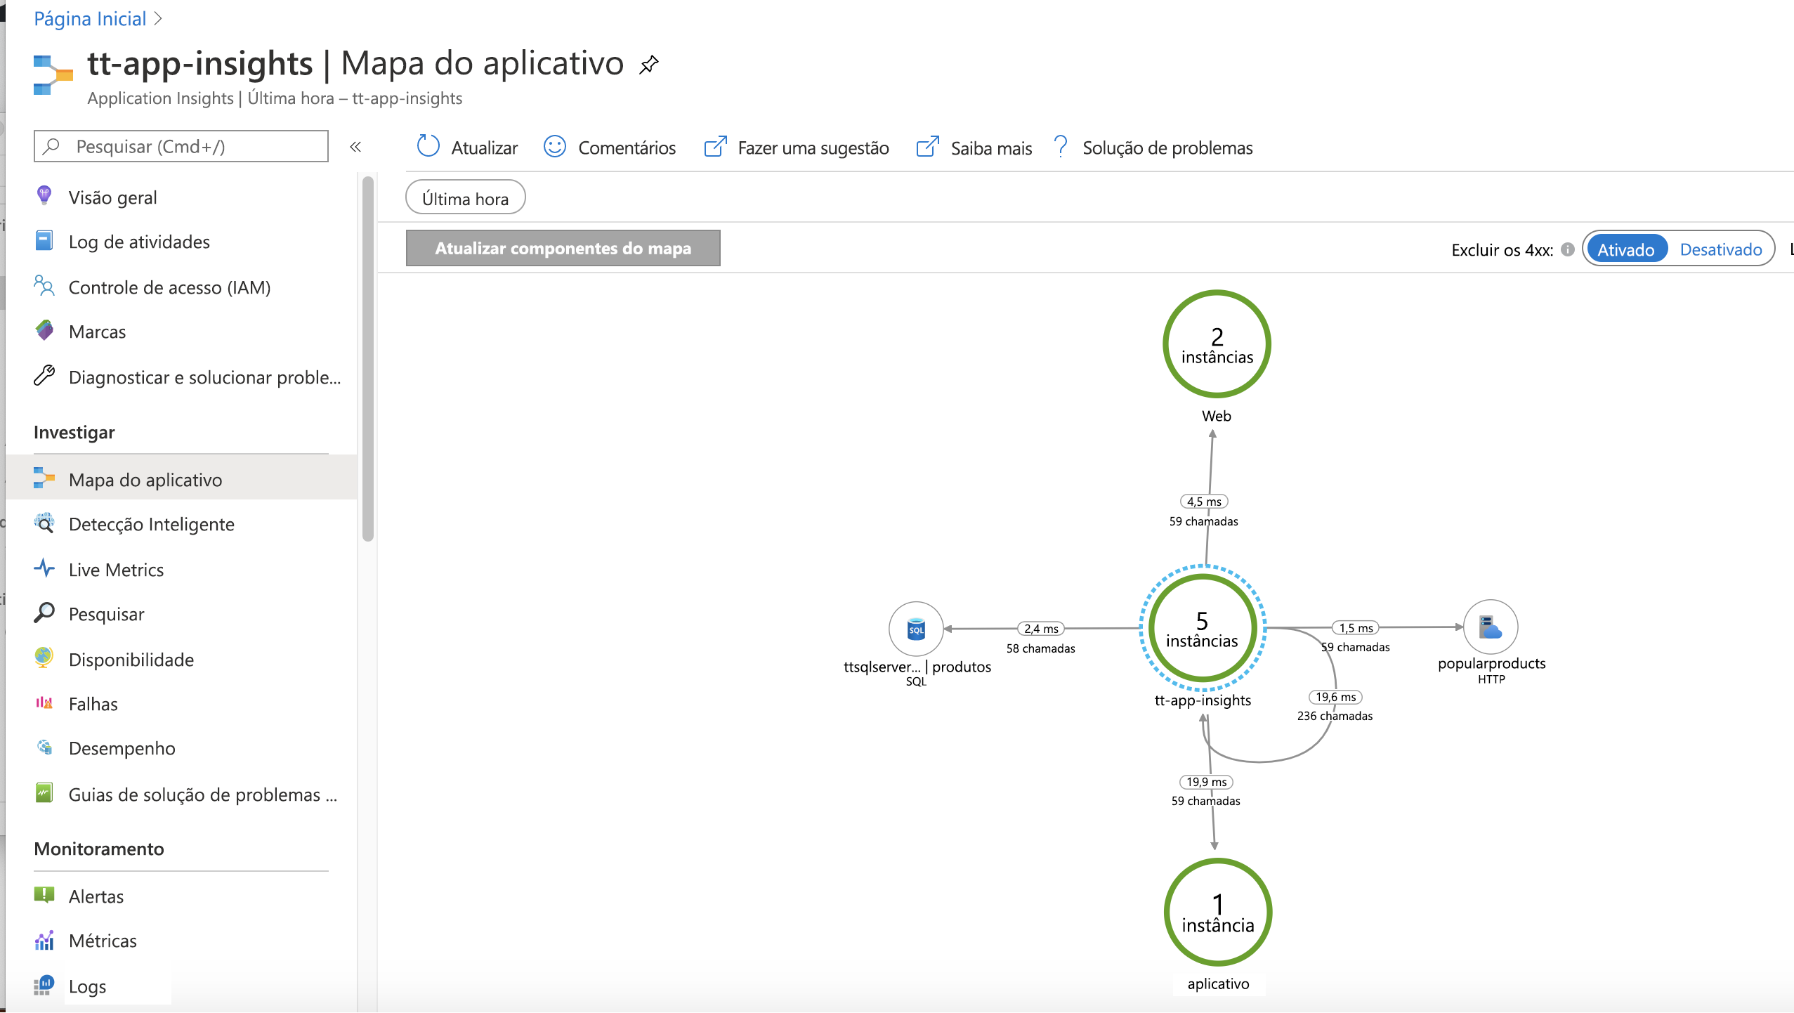Screen dimensions: 1794x1013
Task: Click the info icon next to Excluir os 4xx
Action: point(1568,249)
